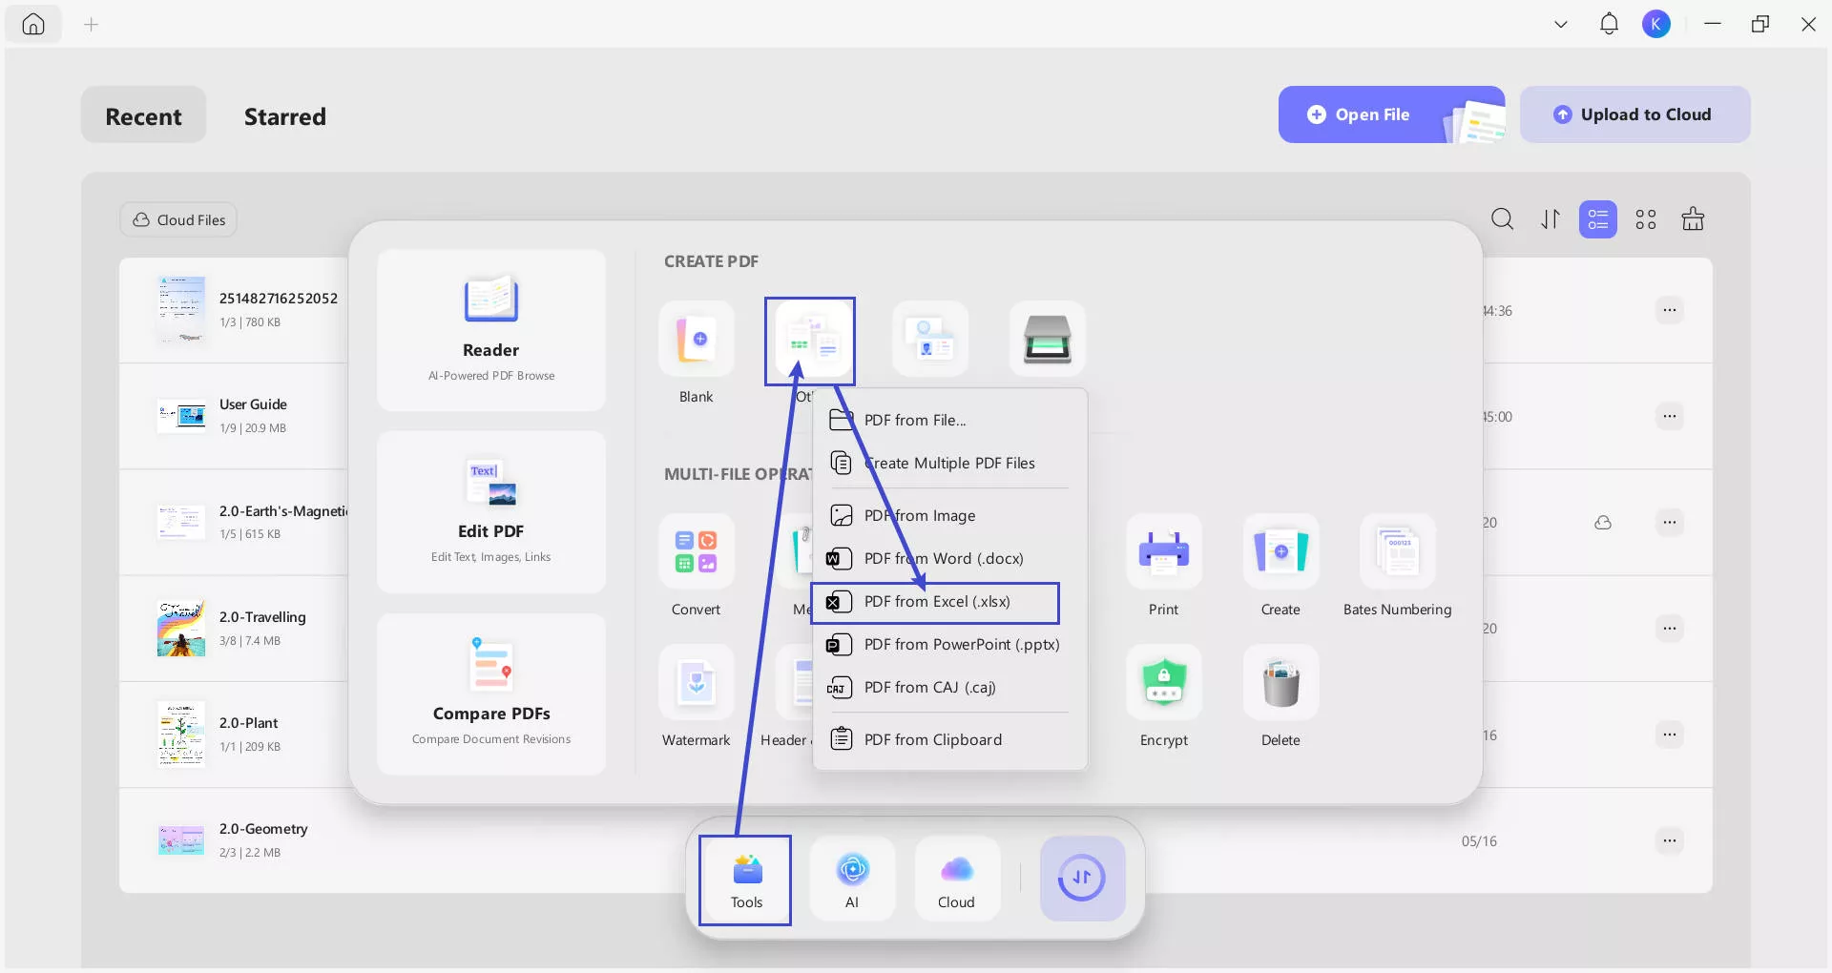Open the 2.0-Geometry file thumbnail

181,840
